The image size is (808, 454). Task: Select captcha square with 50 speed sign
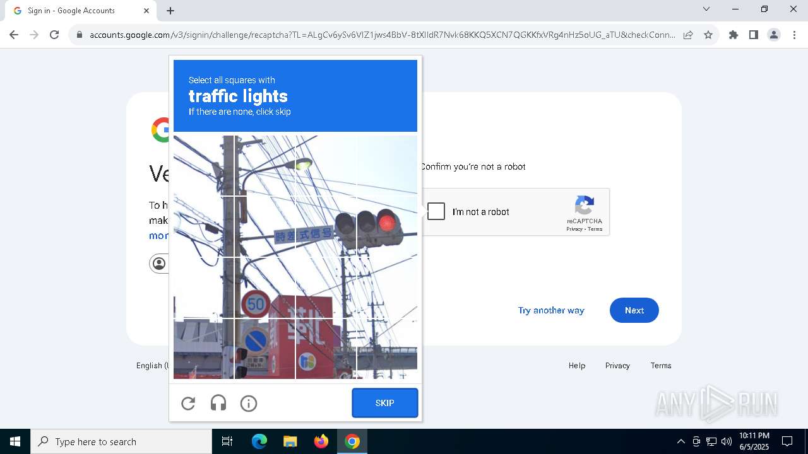pyautogui.click(x=264, y=288)
